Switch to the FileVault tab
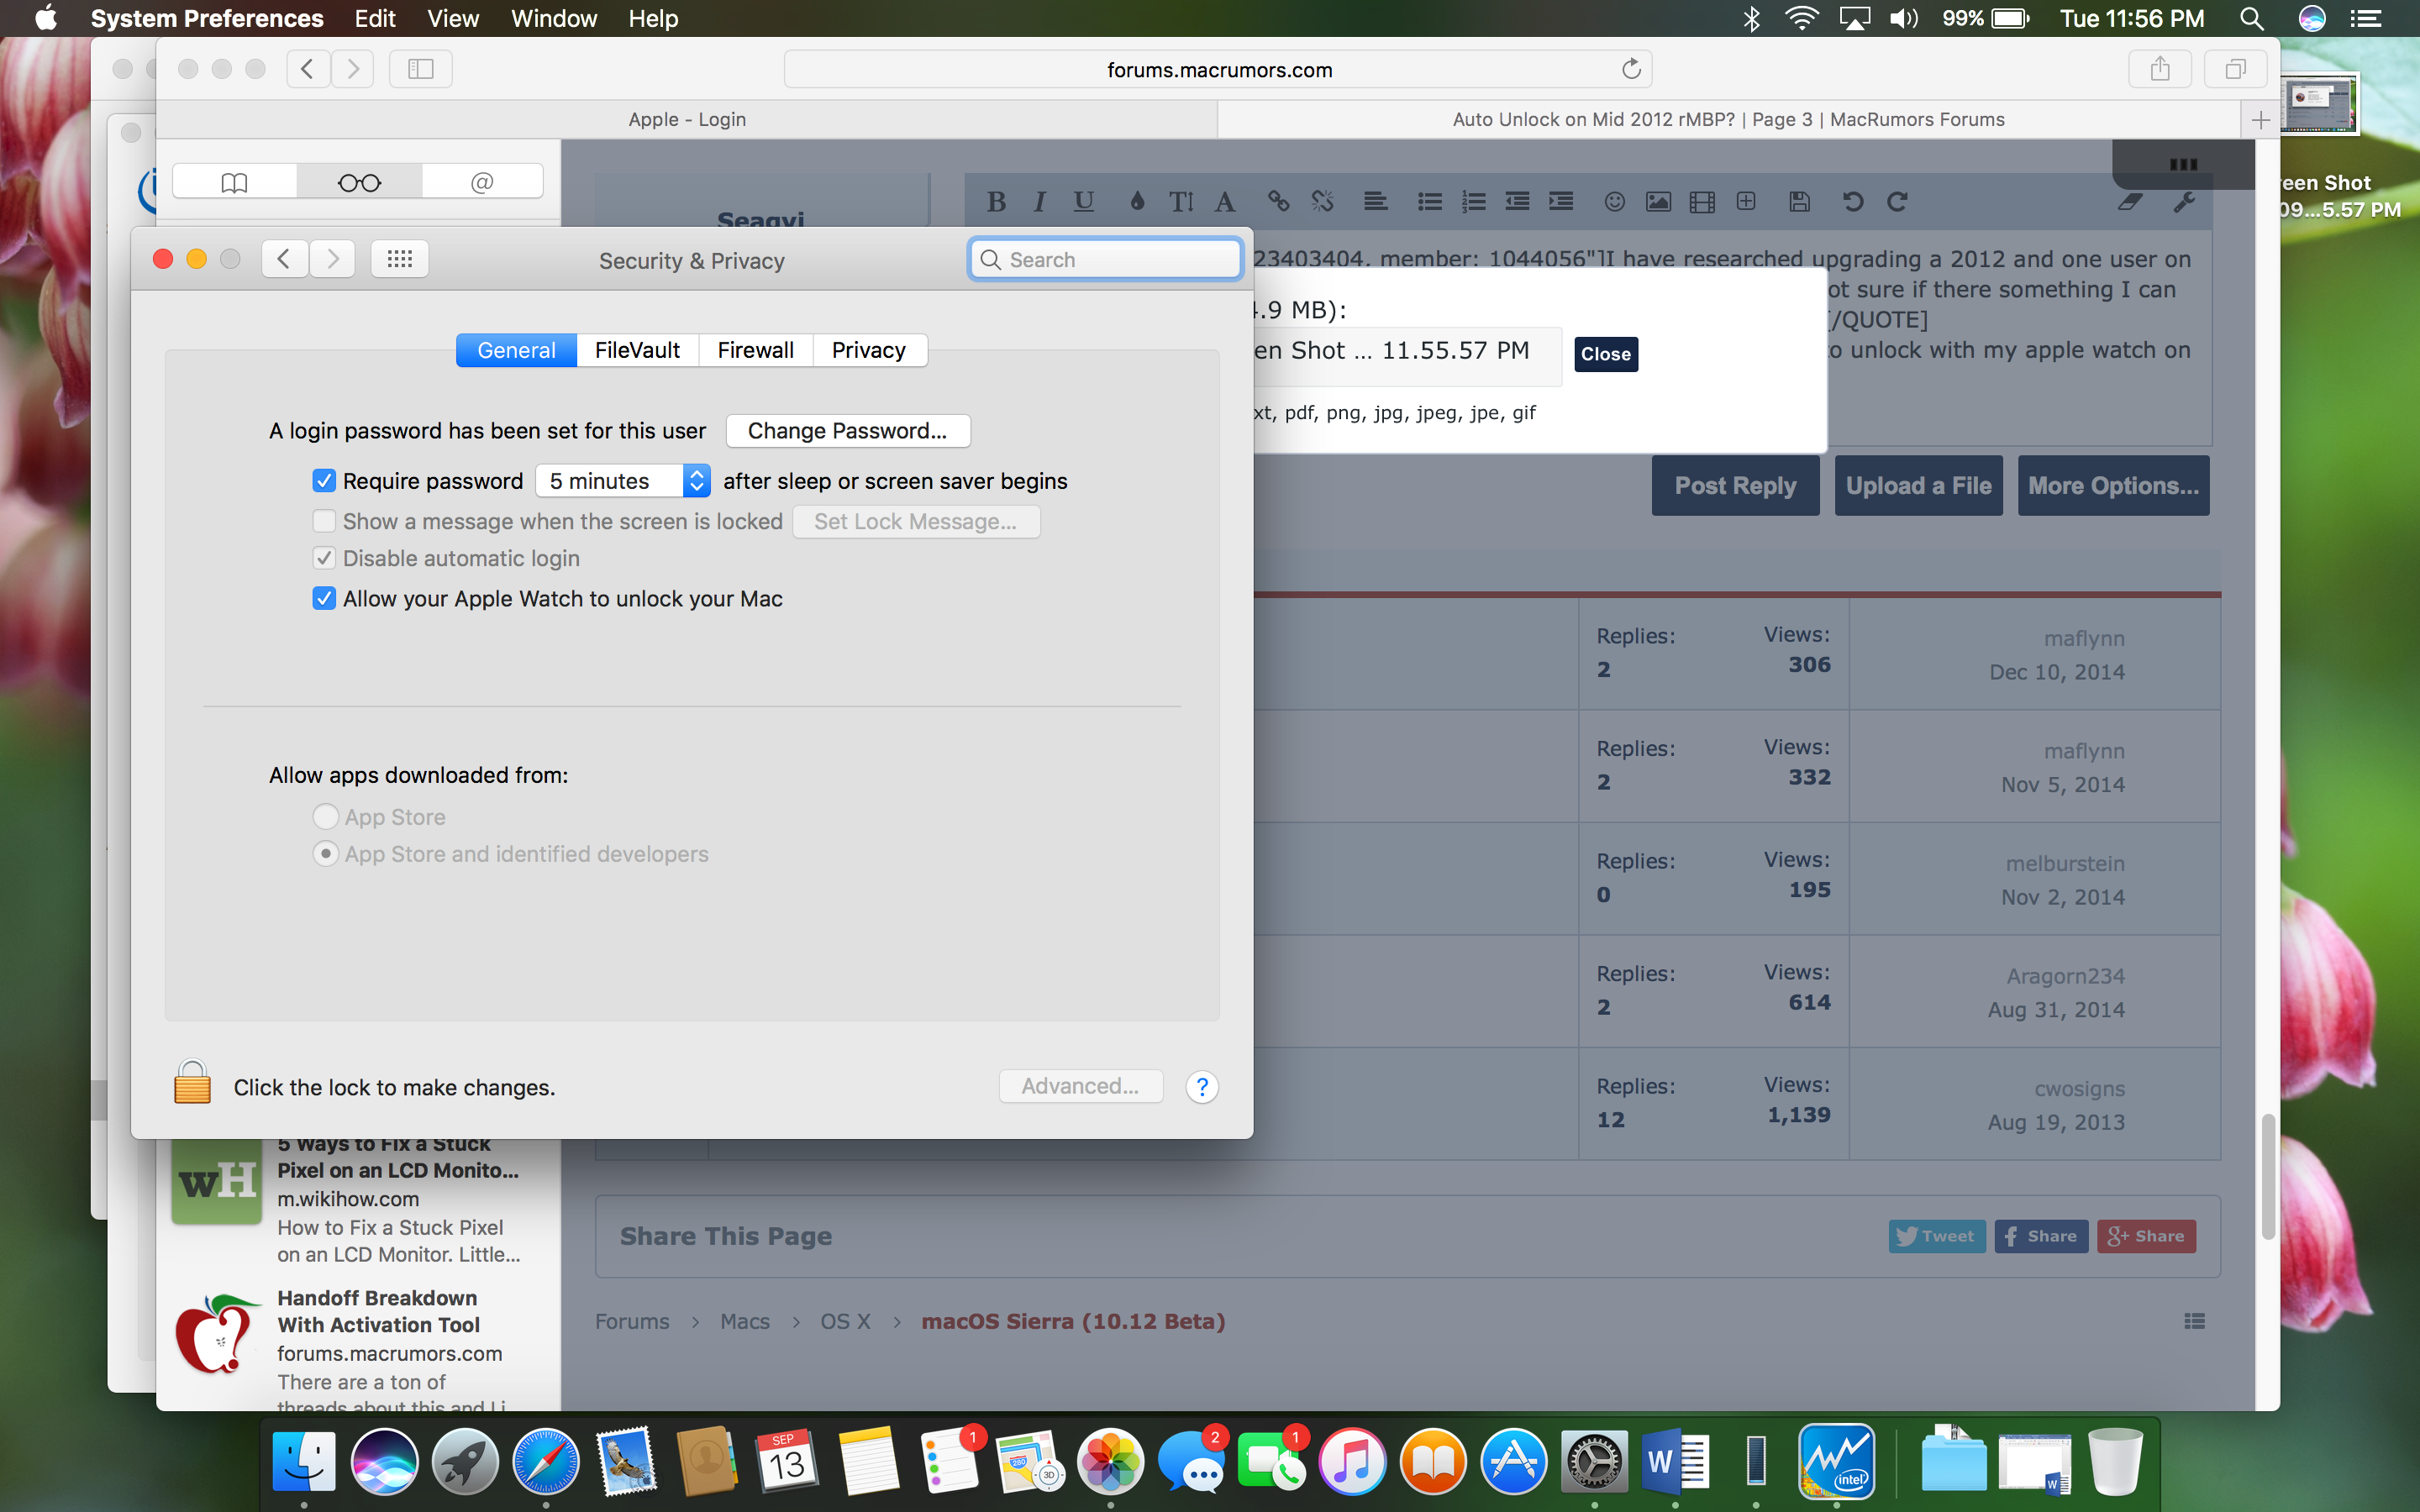This screenshot has height=1512, width=2420. tap(637, 350)
